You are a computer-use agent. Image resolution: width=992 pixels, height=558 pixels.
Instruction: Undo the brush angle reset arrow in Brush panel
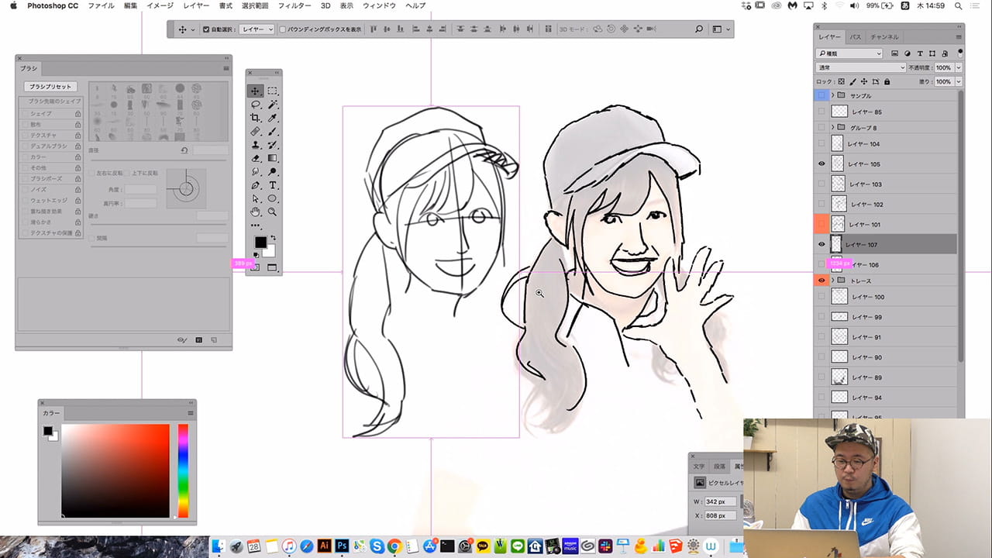point(184,150)
